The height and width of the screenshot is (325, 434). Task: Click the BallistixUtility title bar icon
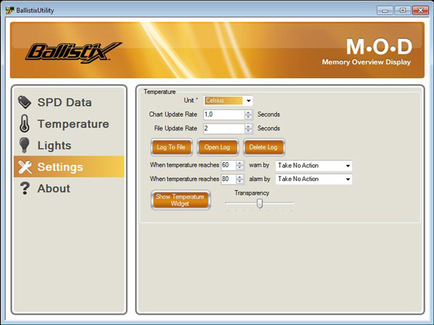9,11
